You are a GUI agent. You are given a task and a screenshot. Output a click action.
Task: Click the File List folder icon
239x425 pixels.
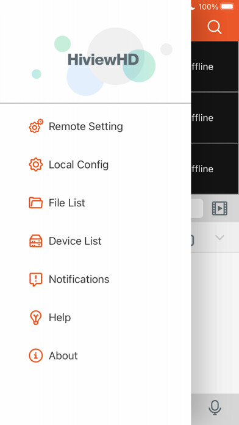click(36, 203)
